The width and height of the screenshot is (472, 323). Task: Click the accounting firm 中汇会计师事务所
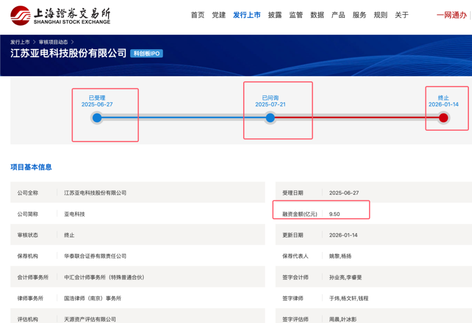(x=104, y=277)
